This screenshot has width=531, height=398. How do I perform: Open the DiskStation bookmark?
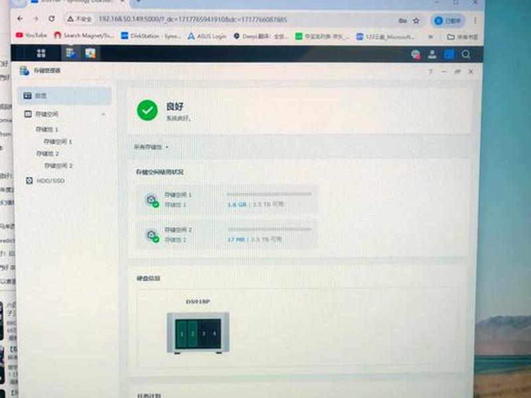click(151, 36)
